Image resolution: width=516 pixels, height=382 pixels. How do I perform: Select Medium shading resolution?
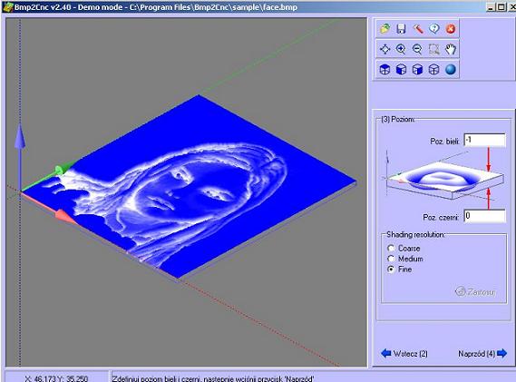tap(405, 259)
